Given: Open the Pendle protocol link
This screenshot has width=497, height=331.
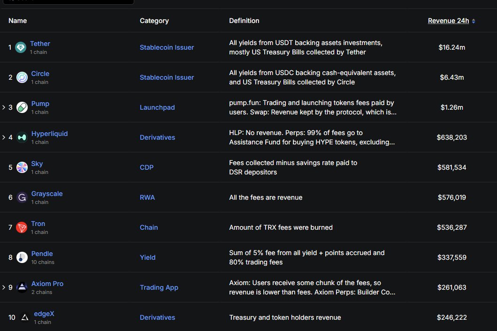Looking at the screenshot, I should tap(42, 254).
